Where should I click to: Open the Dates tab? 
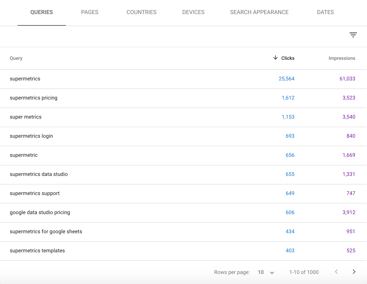tap(325, 12)
